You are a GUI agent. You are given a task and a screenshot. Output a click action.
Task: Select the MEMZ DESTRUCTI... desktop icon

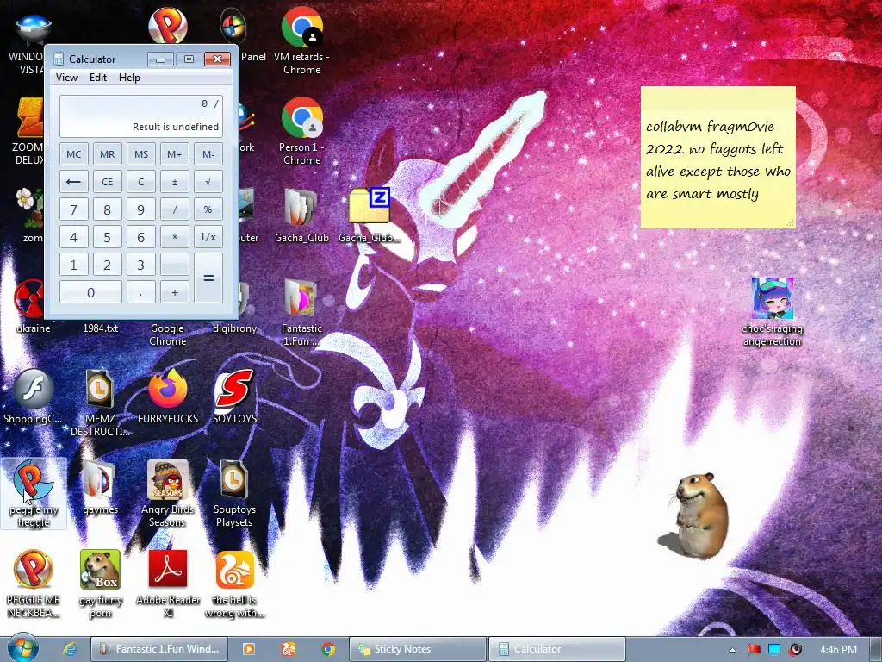100,403
